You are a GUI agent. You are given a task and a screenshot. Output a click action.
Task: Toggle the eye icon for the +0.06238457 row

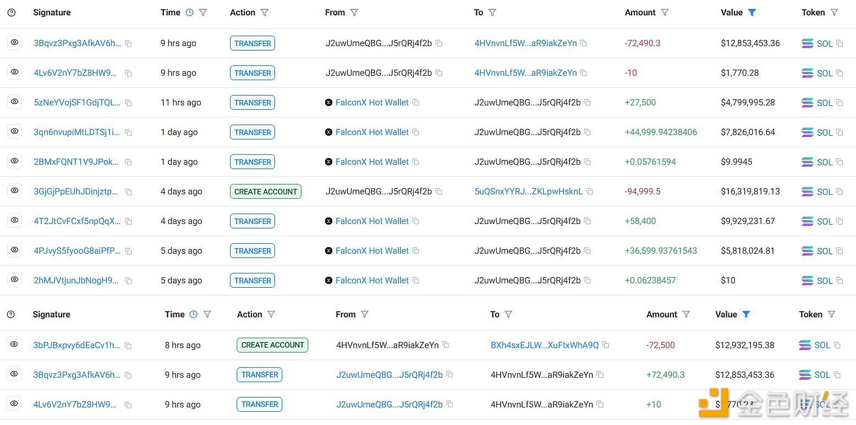[x=14, y=279]
